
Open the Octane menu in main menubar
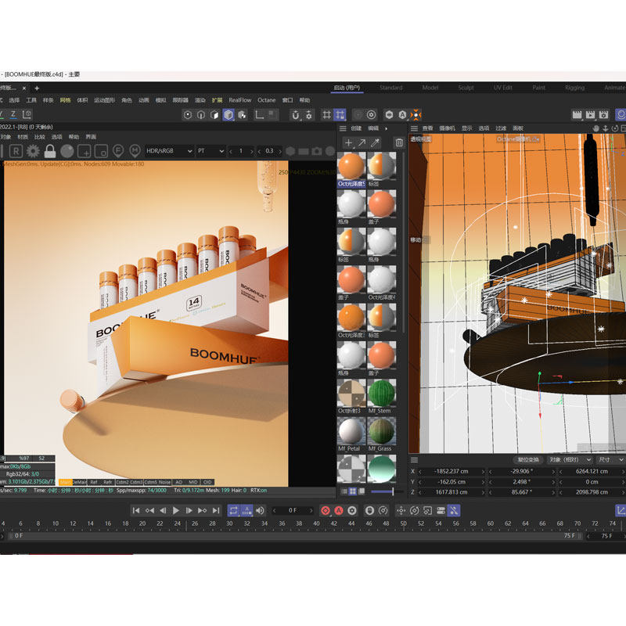point(266,100)
